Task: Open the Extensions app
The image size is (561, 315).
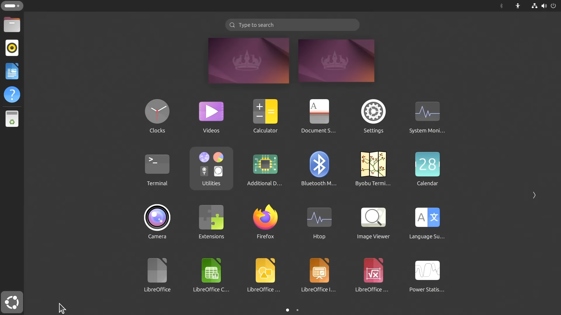Action: (211, 217)
